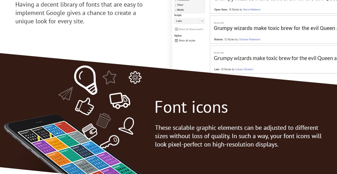Click the Font icons heading

tap(191, 107)
